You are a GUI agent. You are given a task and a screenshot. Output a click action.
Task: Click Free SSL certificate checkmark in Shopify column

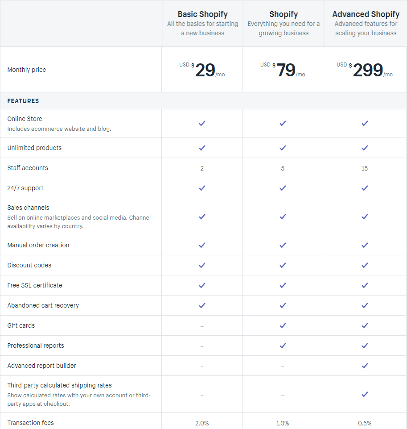coord(283,285)
